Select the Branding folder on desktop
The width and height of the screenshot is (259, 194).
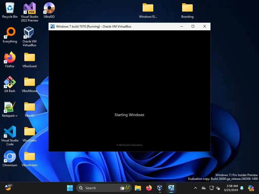click(187, 10)
